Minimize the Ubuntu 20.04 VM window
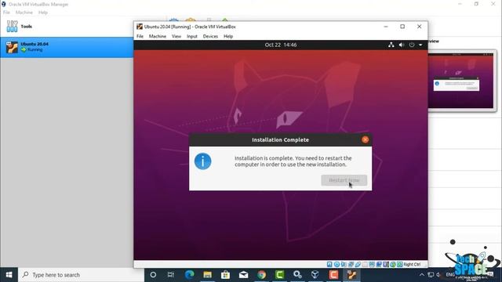Viewport: 502px width, 282px height. pos(386,27)
